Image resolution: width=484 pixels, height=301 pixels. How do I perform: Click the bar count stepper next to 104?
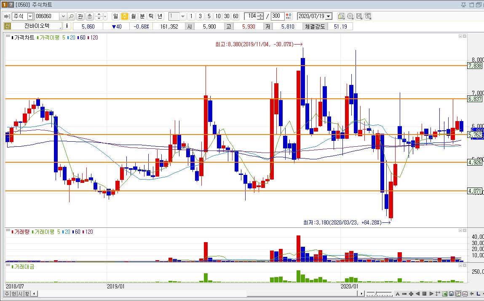coord(260,16)
